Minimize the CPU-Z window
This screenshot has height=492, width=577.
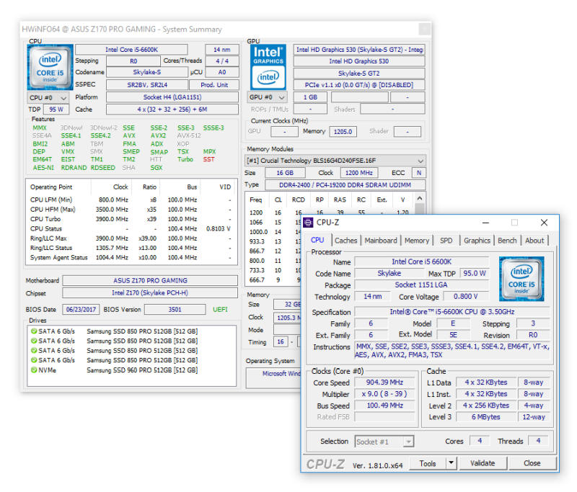point(485,223)
